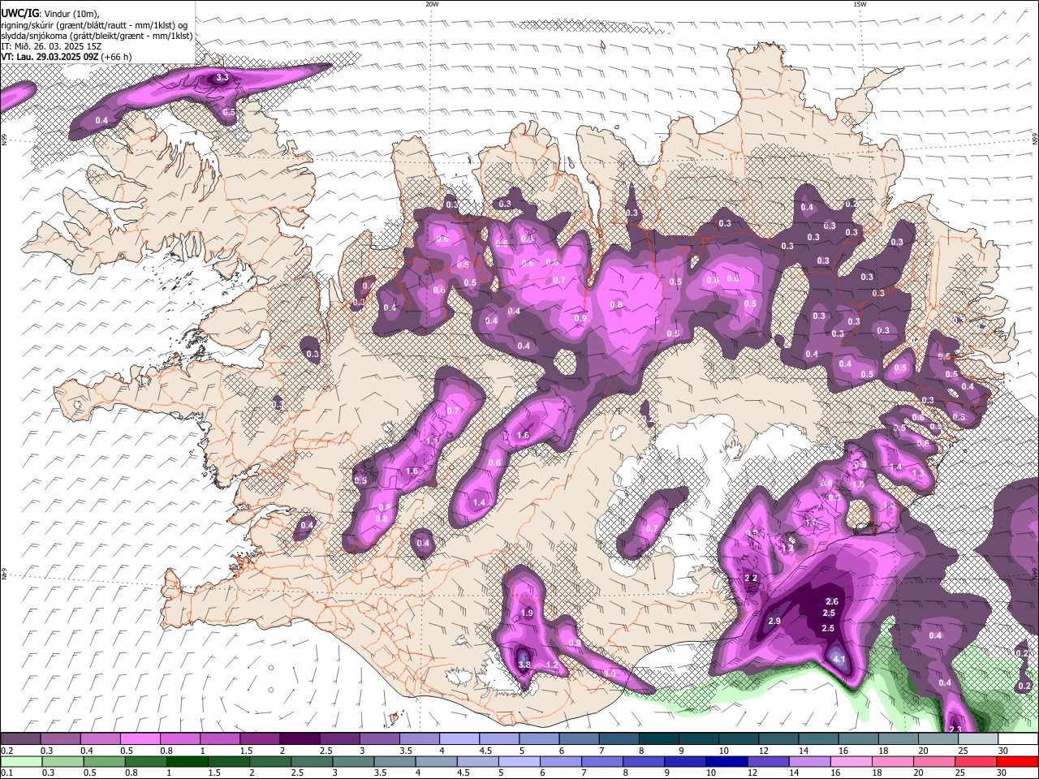
Task: Click the 2.6 value on the map
Action: tap(831, 601)
